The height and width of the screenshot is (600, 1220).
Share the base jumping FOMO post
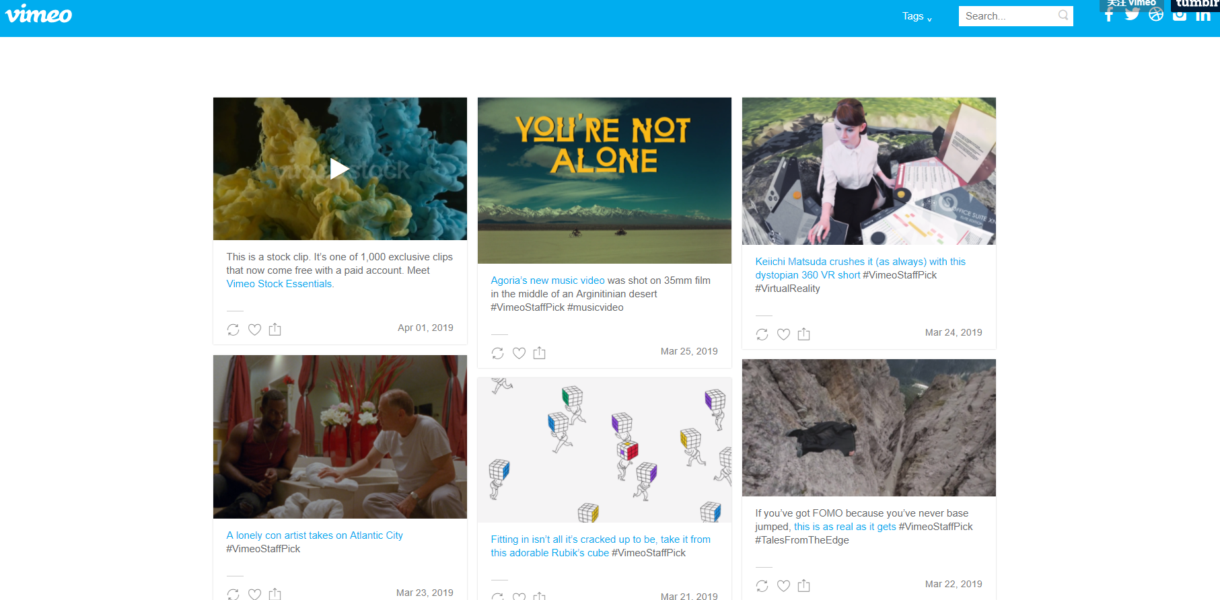[x=804, y=586]
